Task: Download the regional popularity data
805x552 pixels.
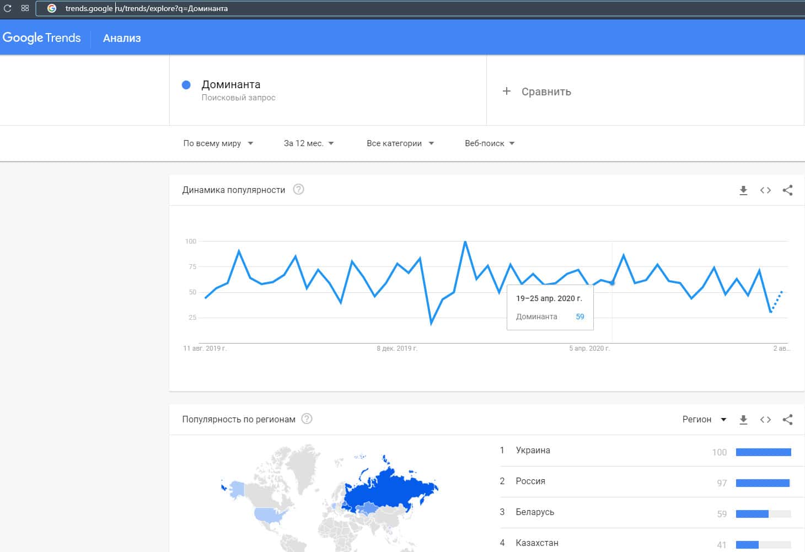Action: pyautogui.click(x=743, y=420)
